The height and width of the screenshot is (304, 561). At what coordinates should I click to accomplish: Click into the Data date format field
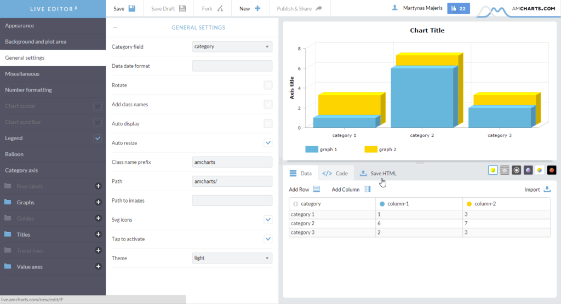pos(232,66)
